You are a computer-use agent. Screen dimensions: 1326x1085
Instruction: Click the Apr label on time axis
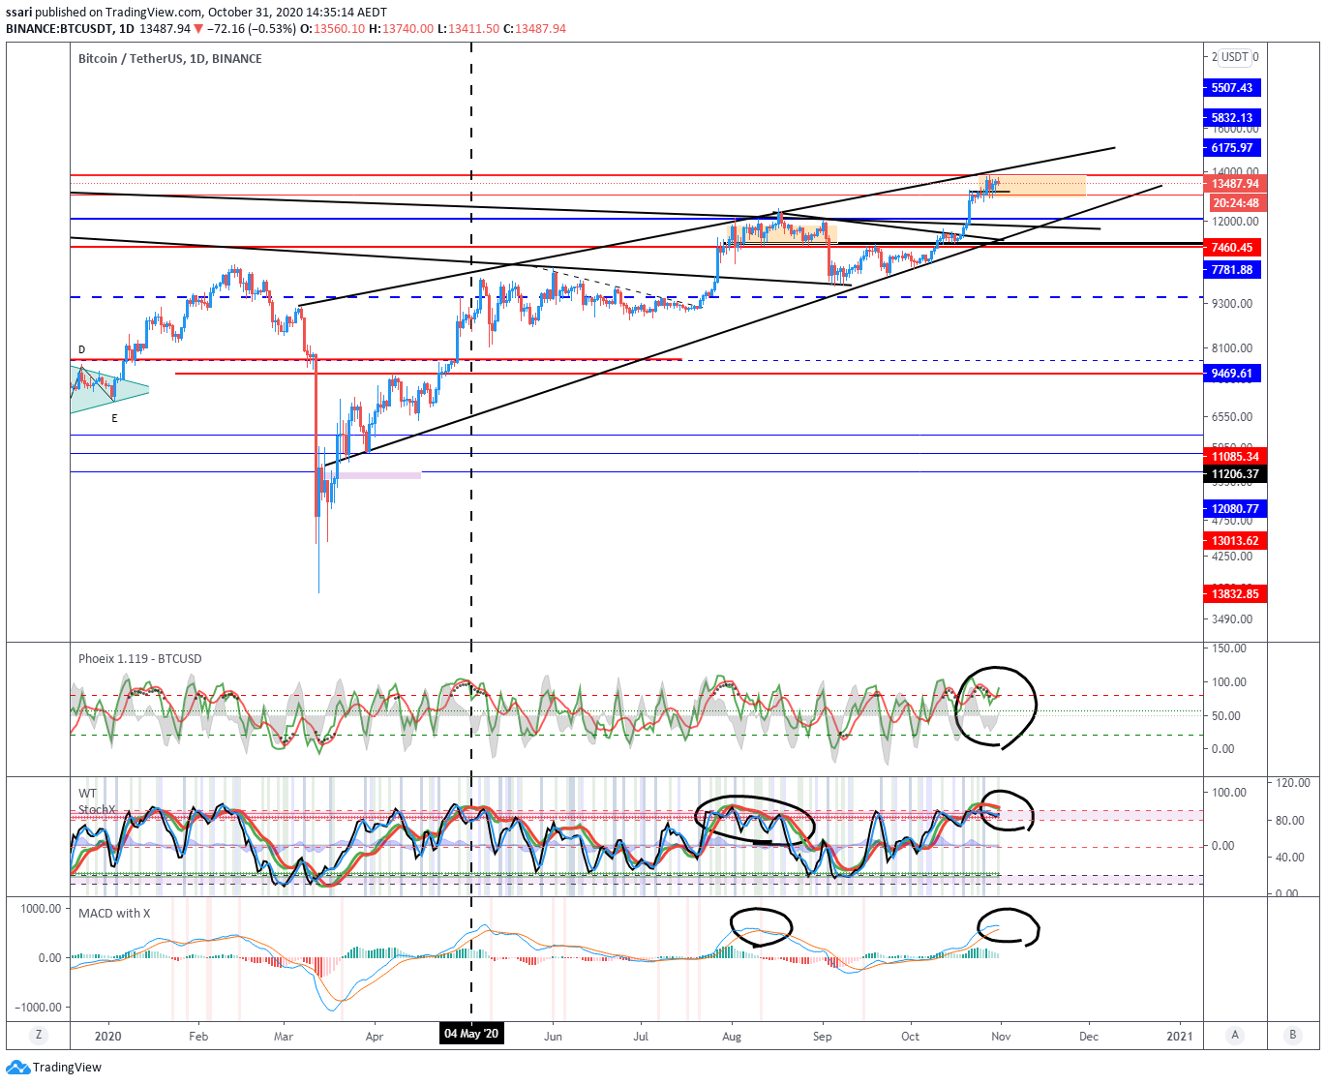375,1036
